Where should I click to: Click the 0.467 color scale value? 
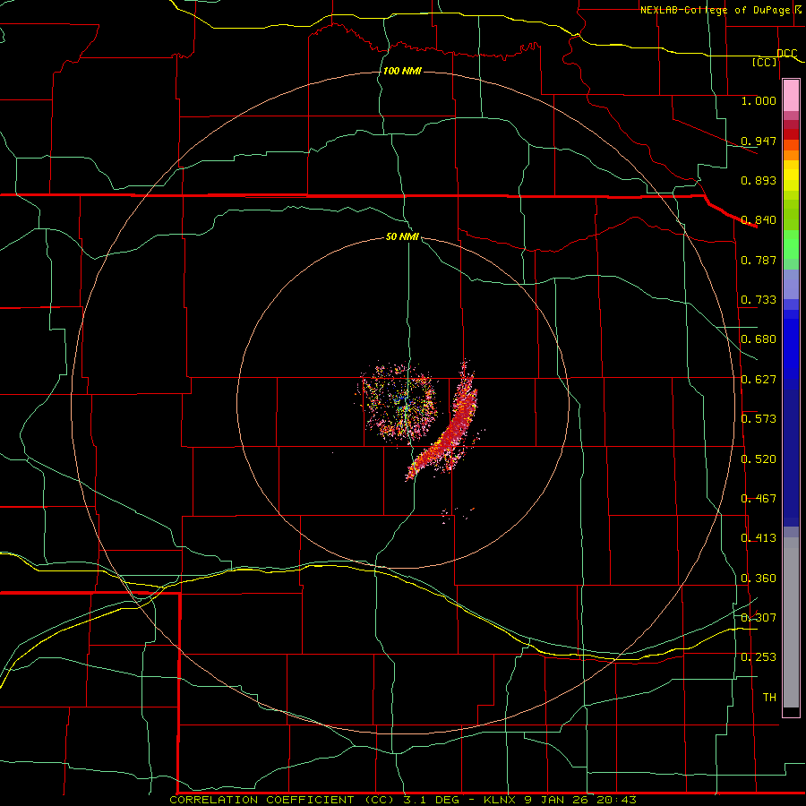759,499
